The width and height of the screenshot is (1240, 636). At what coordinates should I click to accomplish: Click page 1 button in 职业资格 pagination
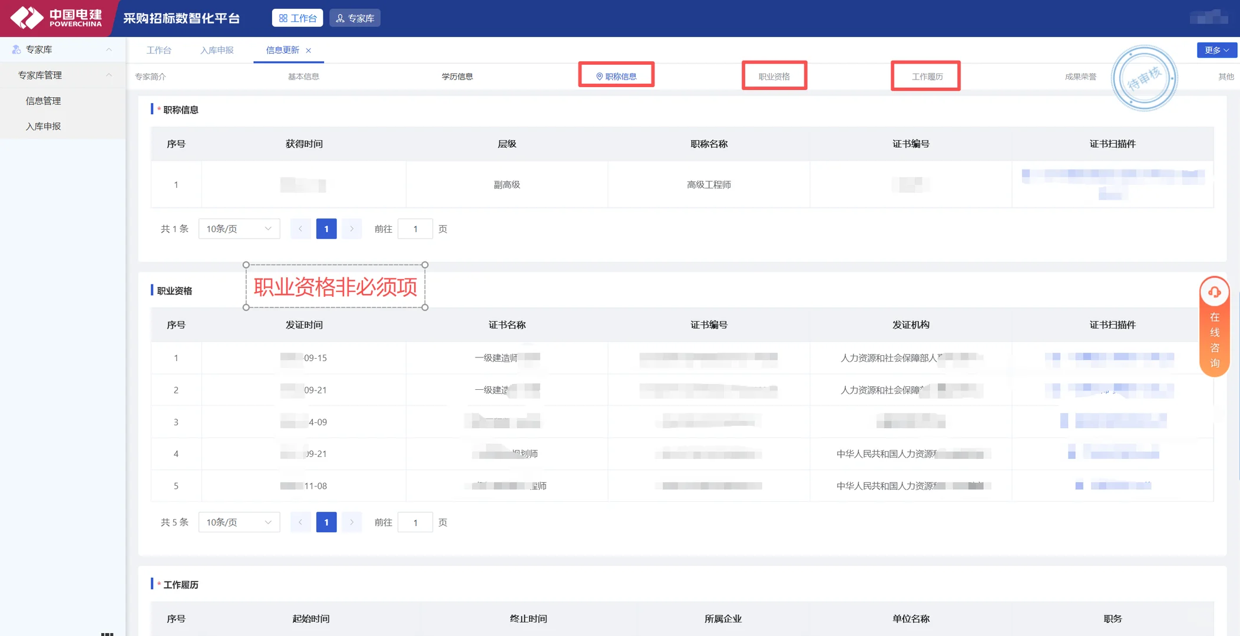click(326, 522)
